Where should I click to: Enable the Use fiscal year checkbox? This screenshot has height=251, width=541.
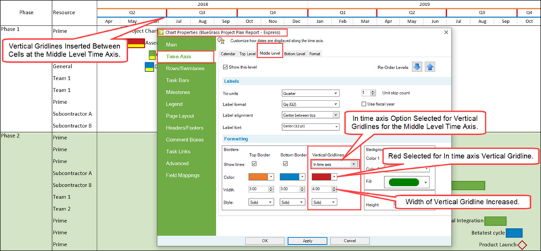364,104
